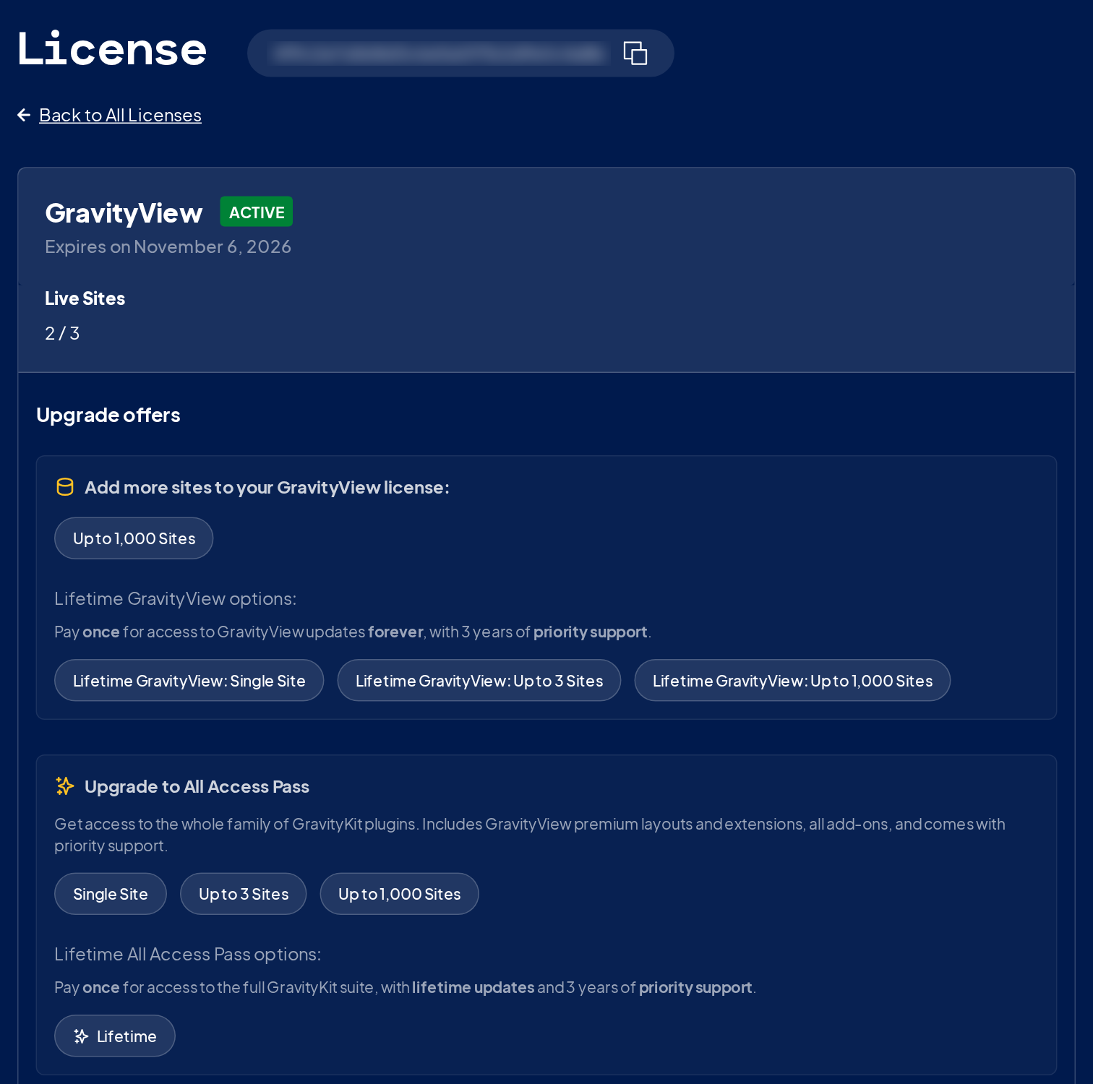Choose All Access Pass Single Site

coord(111,894)
